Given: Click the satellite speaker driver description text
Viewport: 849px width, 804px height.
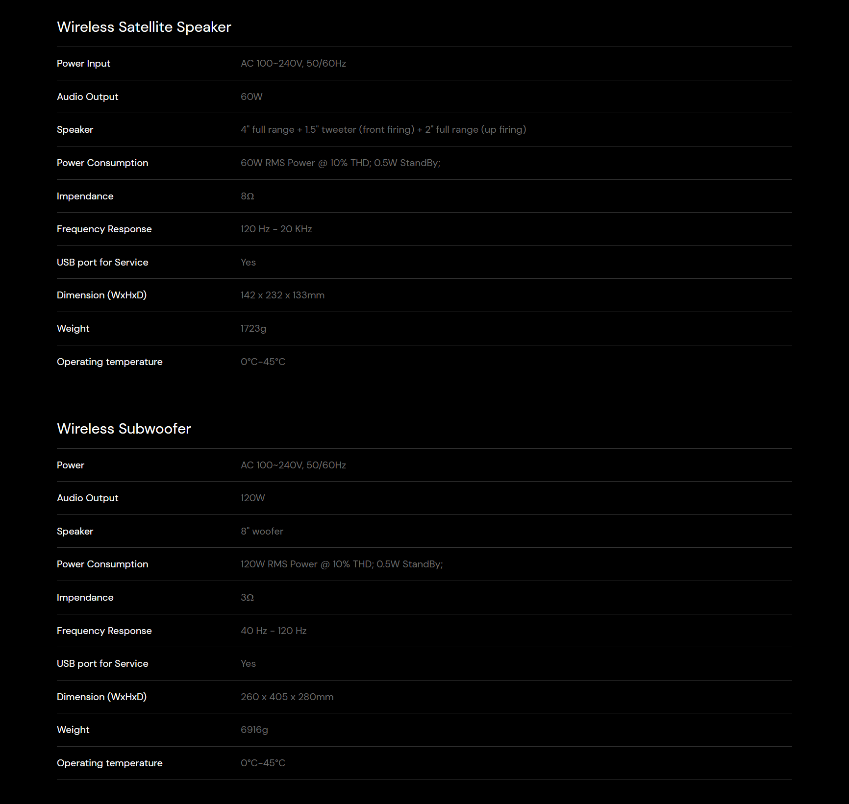Looking at the screenshot, I should point(383,129).
